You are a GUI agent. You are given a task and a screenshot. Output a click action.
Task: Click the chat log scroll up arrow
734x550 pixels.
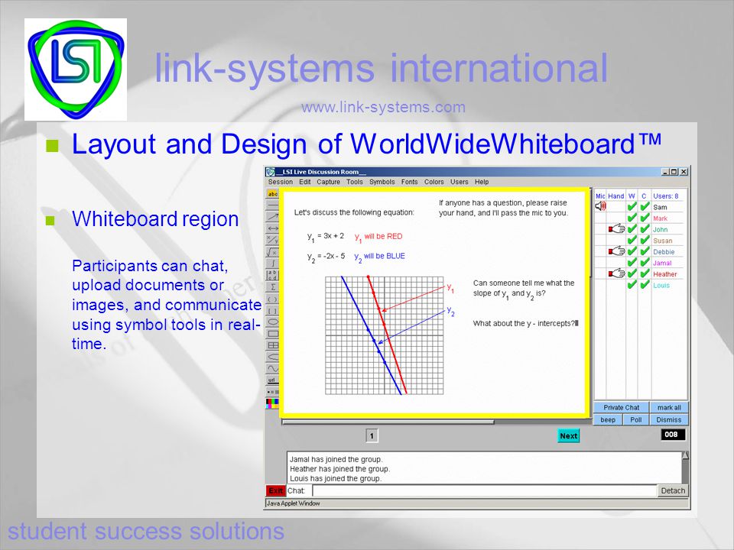(x=685, y=455)
